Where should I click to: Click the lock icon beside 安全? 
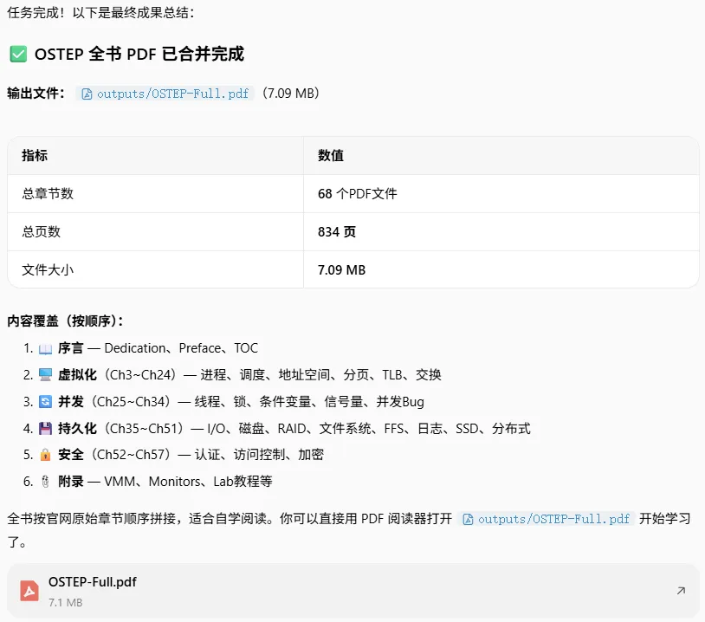pyautogui.click(x=45, y=455)
